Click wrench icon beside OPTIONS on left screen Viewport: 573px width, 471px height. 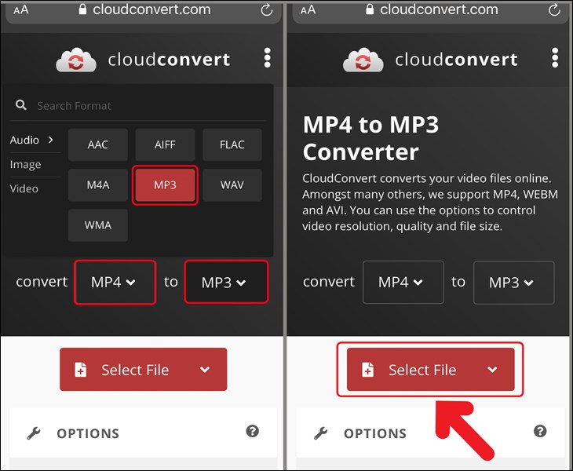[34, 433]
